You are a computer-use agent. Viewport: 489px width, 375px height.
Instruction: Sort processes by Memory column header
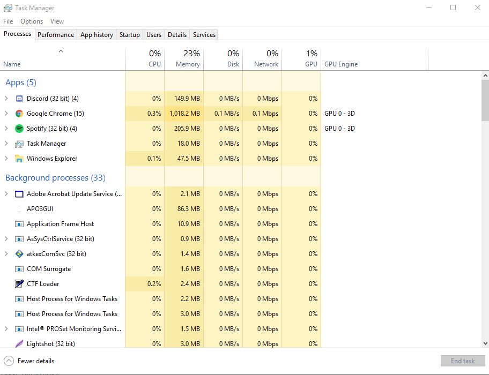[x=184, y=59]
